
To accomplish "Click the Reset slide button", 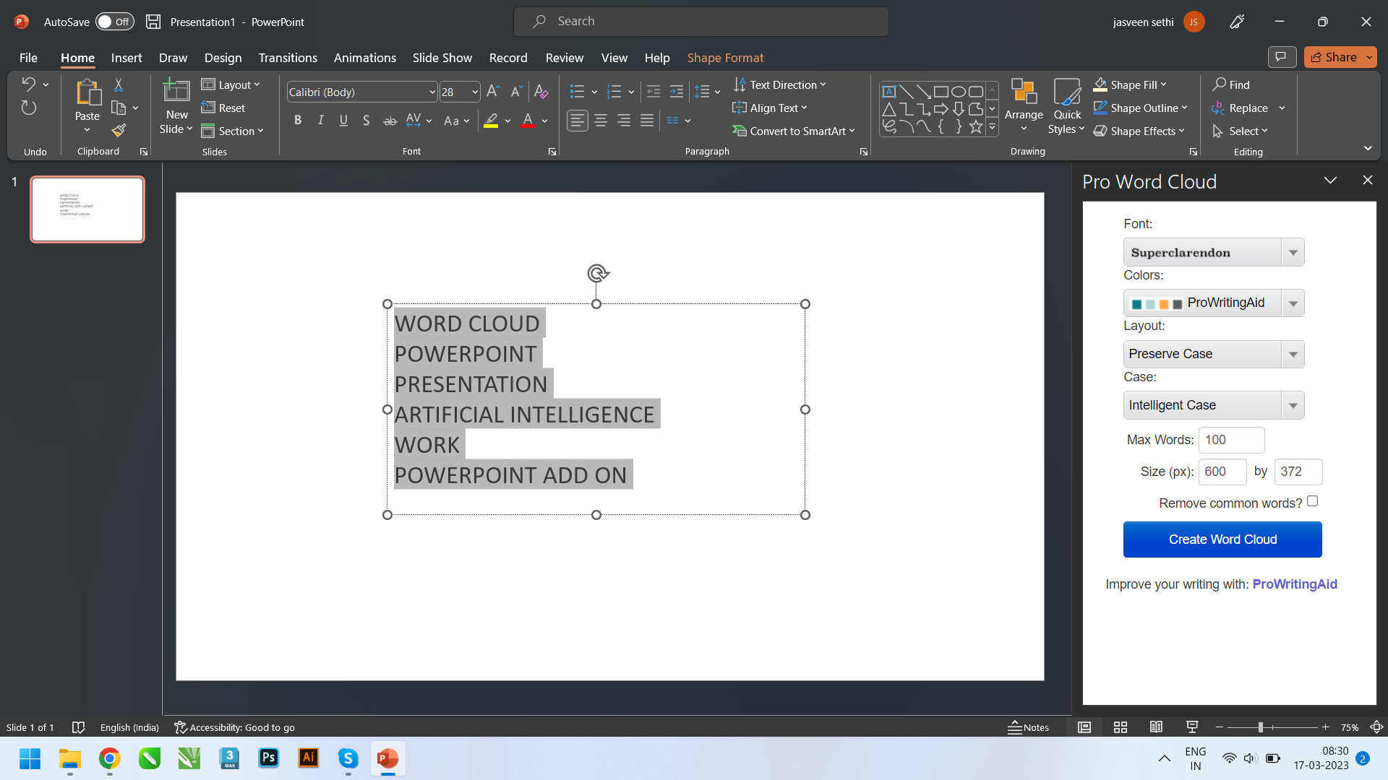I will pyautogui.click(x=223, y=108).
